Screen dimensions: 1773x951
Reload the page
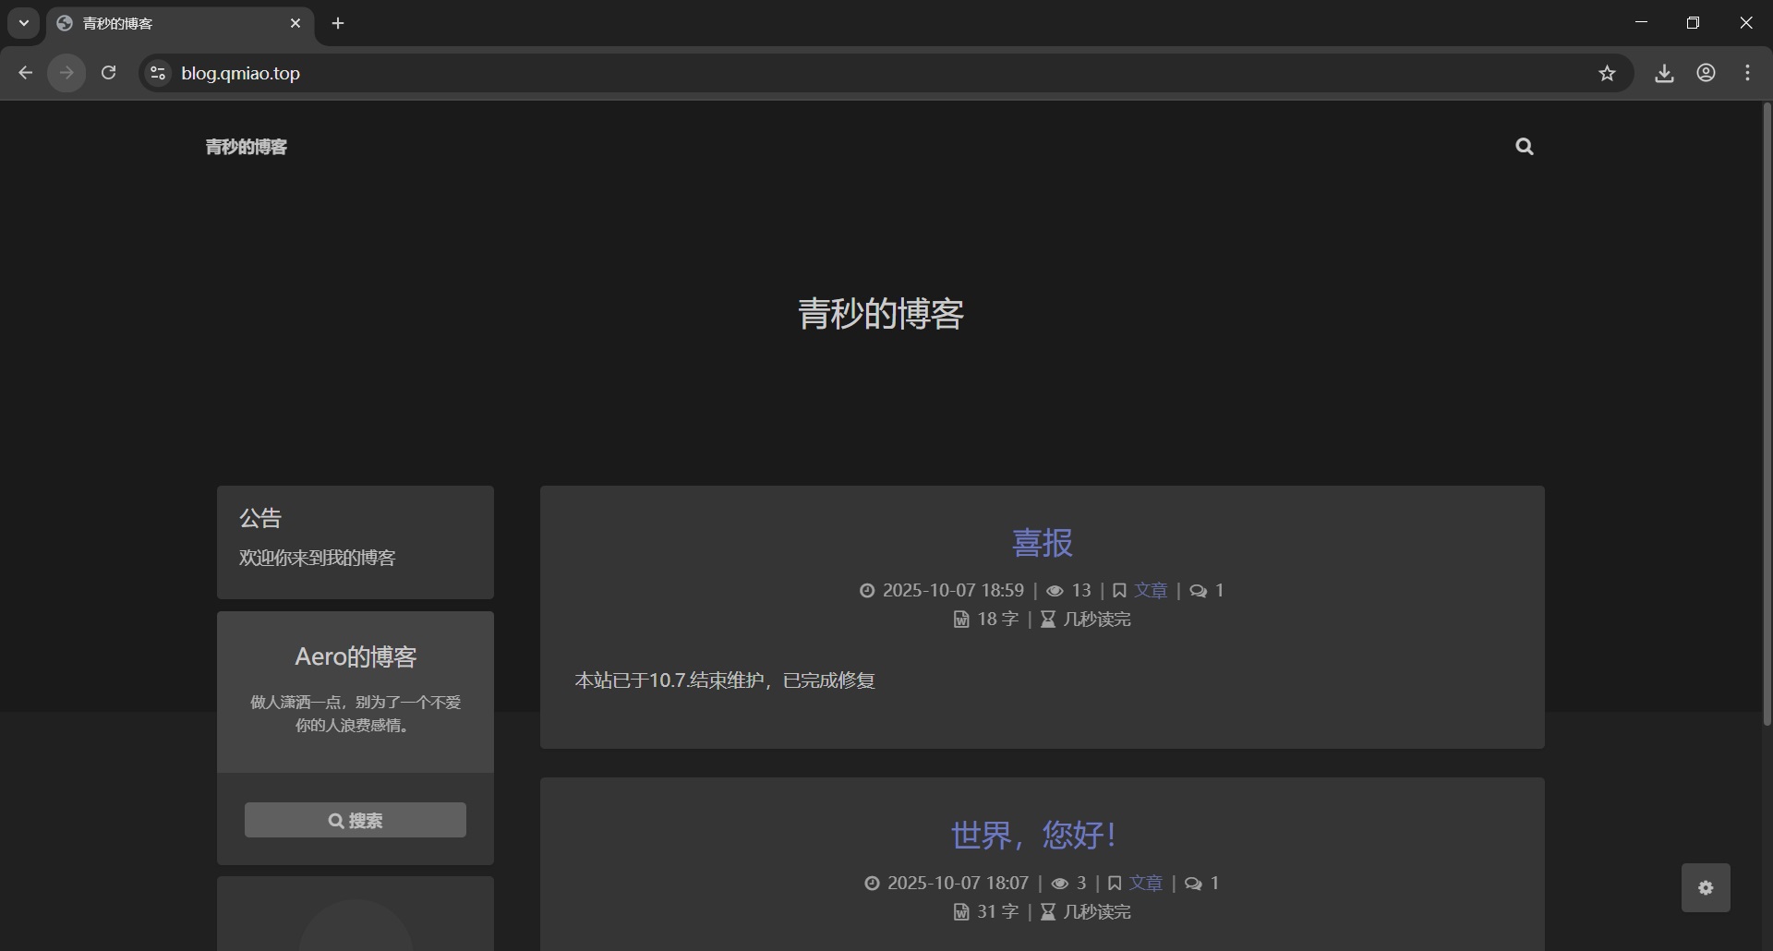[108, 73]
